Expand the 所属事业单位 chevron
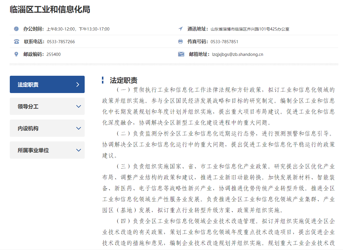The height and width of the screenshot is (250, 343). 79,150
